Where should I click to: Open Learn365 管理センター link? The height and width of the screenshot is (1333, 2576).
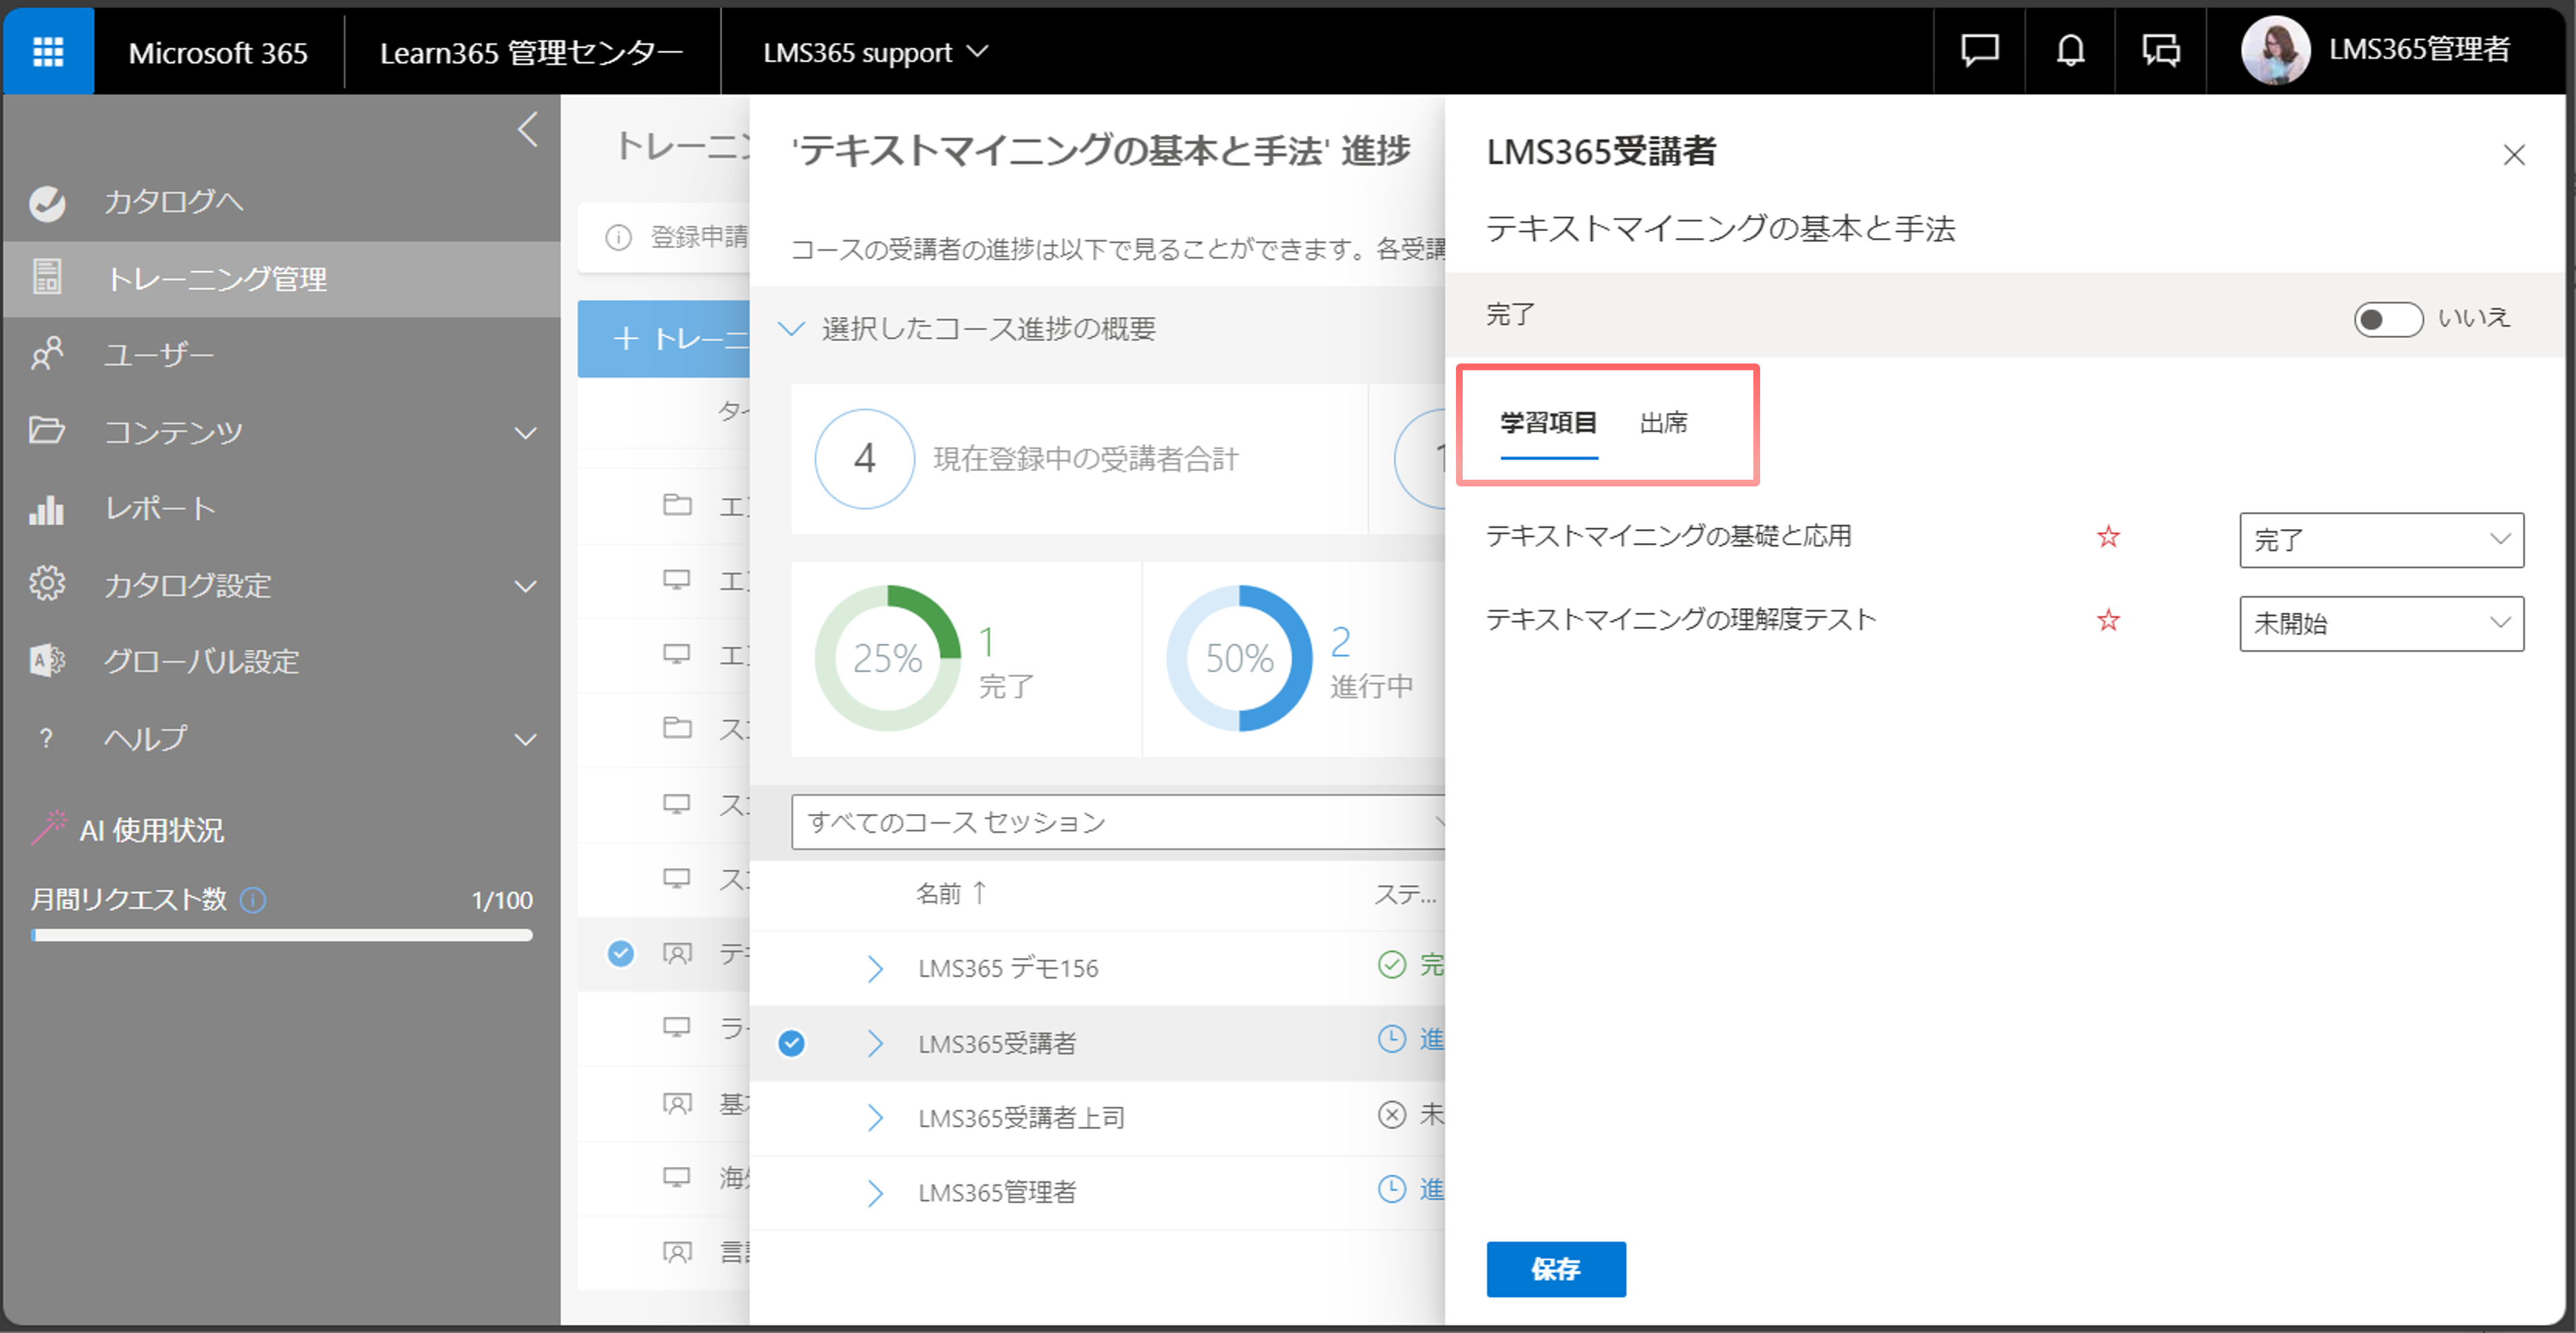point(531,52)
